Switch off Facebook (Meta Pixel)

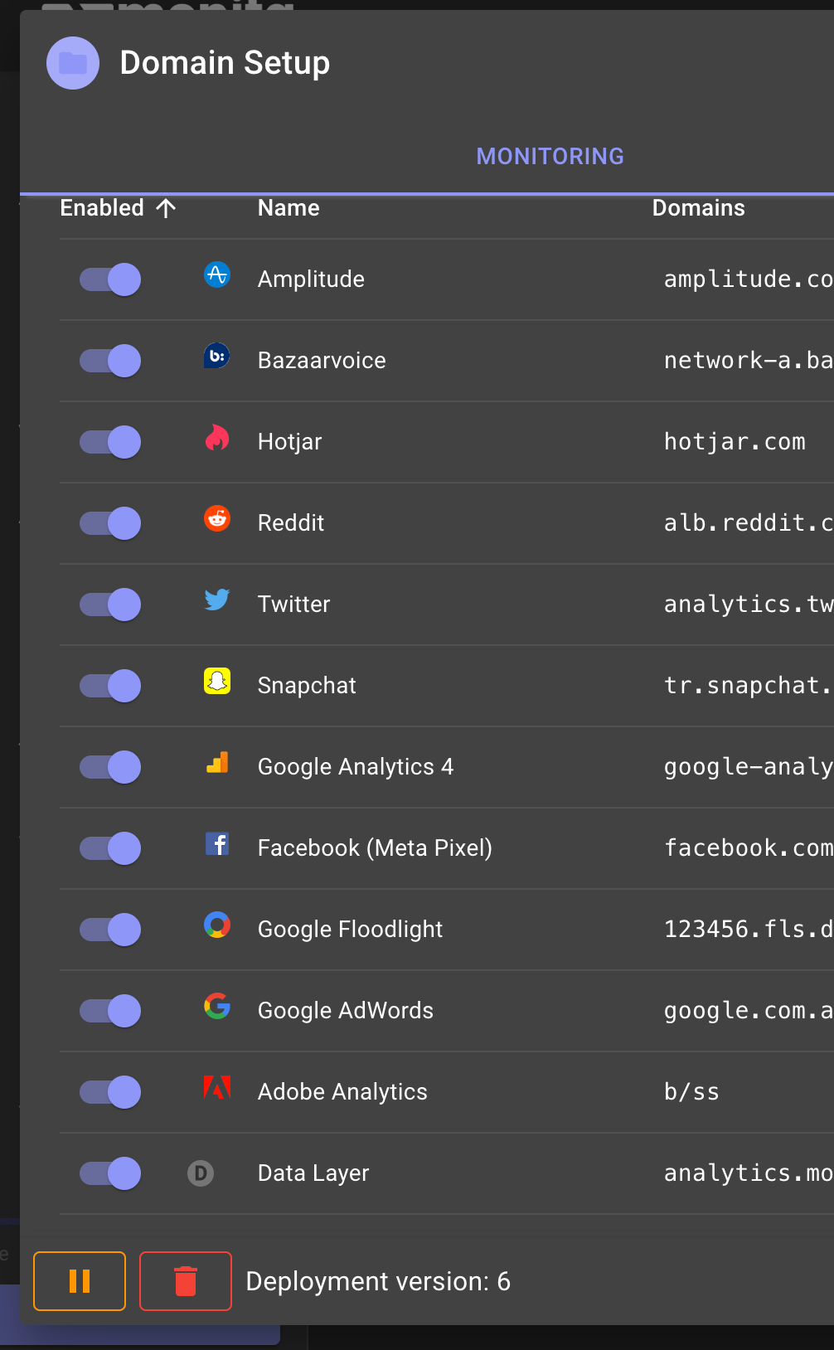(x=110, y=848)
